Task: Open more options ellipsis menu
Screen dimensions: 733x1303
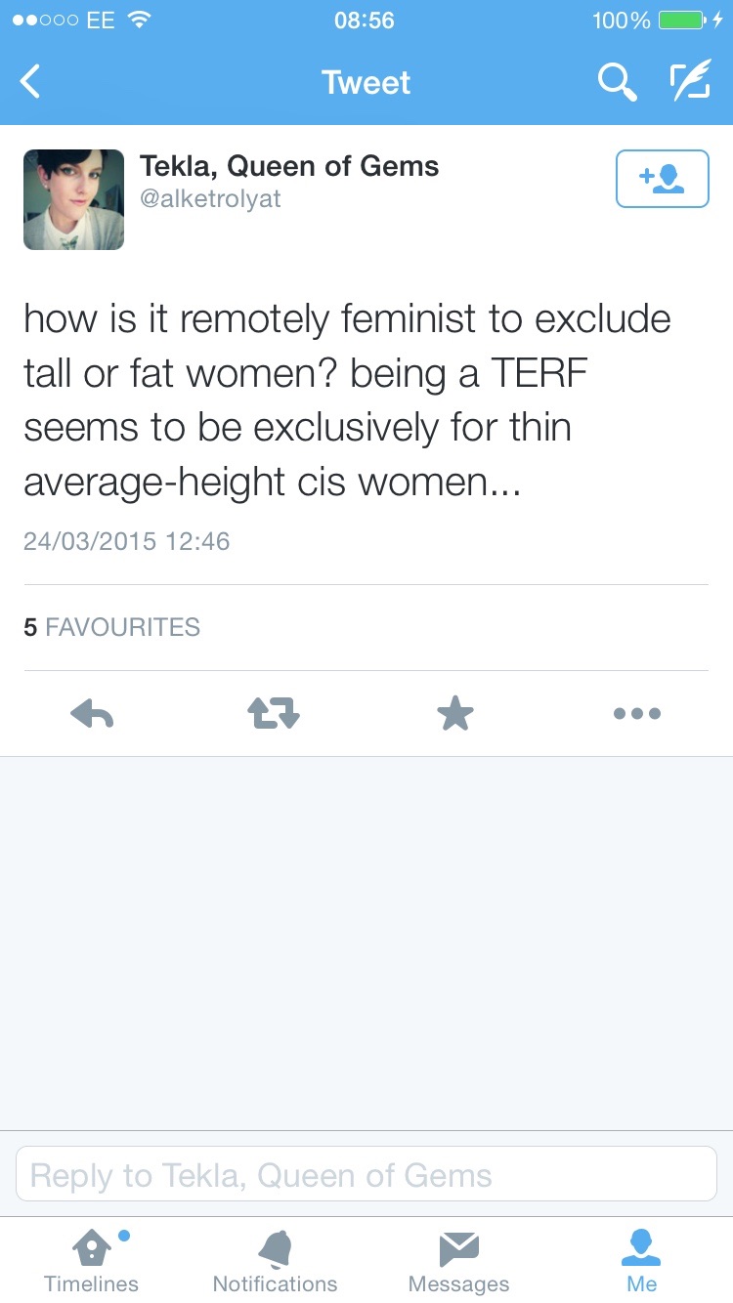Action: pyautogui.click(x=637, y=714)
